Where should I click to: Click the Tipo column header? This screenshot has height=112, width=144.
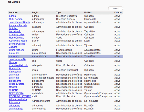pyautogui.click(x=58, y=12)
